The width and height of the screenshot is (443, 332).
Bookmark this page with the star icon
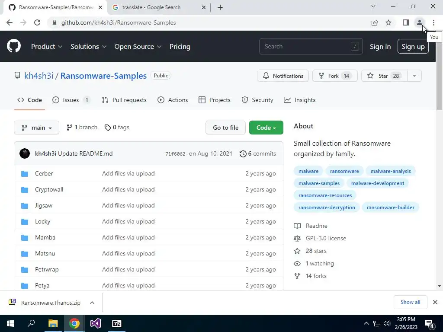pyautogui.click(x=388, y=22)
